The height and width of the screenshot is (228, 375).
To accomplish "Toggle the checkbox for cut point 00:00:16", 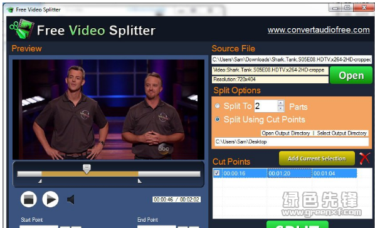I will coord(217,173).
